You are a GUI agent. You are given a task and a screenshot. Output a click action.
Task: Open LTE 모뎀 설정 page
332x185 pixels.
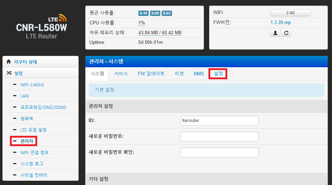click(34, 130)
